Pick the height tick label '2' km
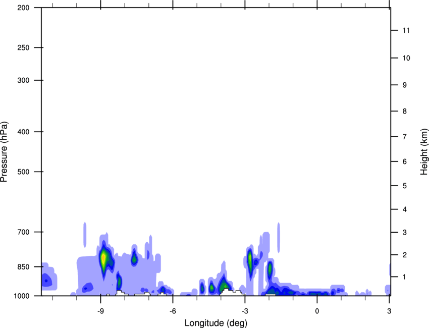 [x=404, y=255]
